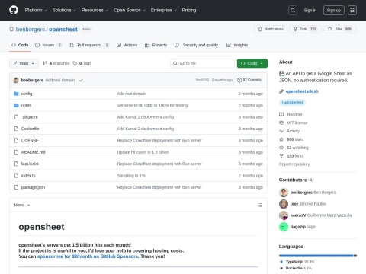Open the index.ts file
The image size is (366, 274).
click(x=28, y=175)
